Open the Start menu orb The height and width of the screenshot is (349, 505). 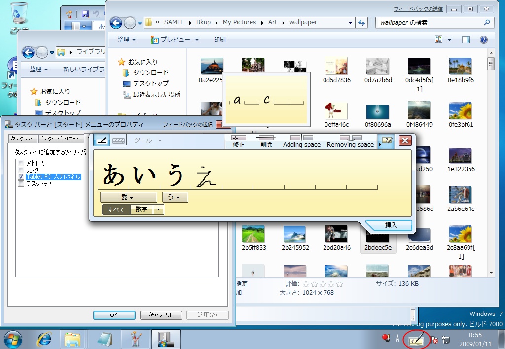point(13,339)
